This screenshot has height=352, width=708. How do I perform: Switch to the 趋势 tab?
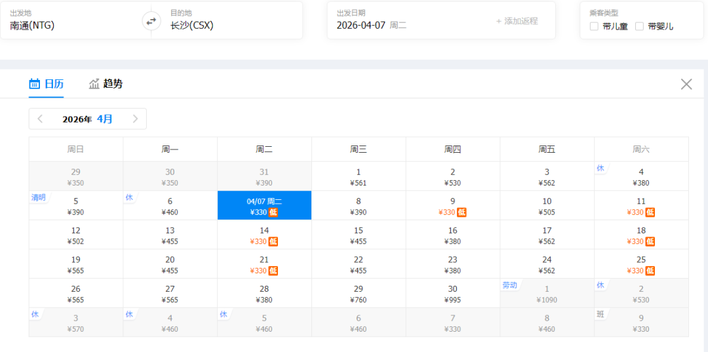(106, 84)
